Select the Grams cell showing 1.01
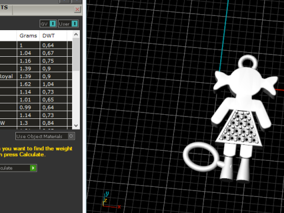 point(28,100)
